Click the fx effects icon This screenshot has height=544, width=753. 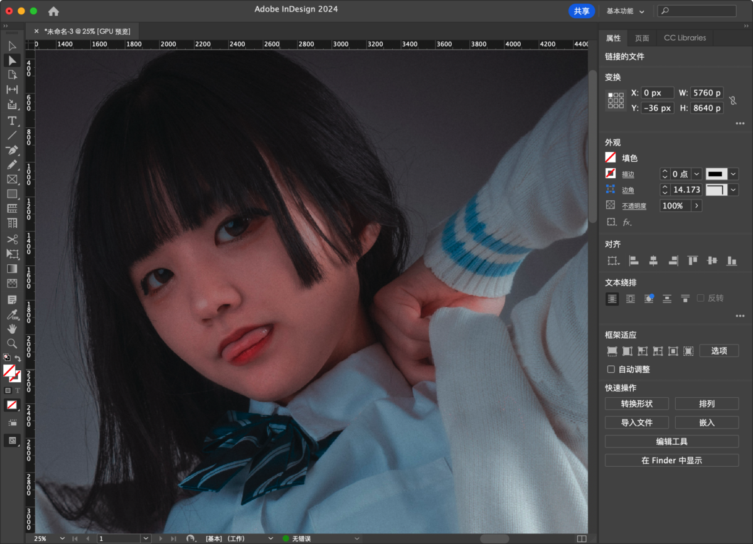tap(627, 222)
